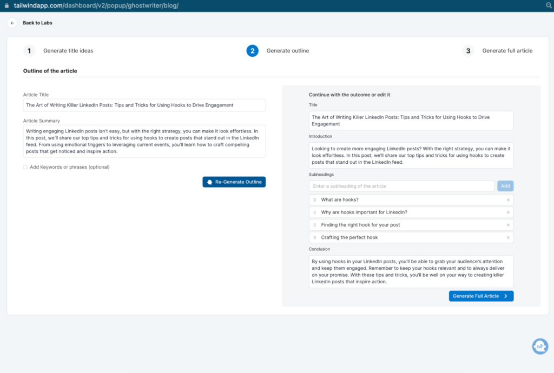554x373 pixels.
Task: Enable Add Keywords or phrases checkbox
Action: pos(25,167)
